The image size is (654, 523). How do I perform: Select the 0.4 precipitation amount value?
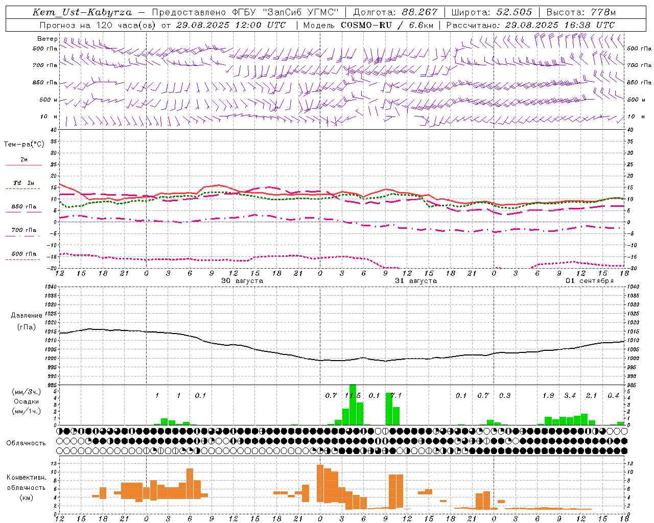point(613,396)
